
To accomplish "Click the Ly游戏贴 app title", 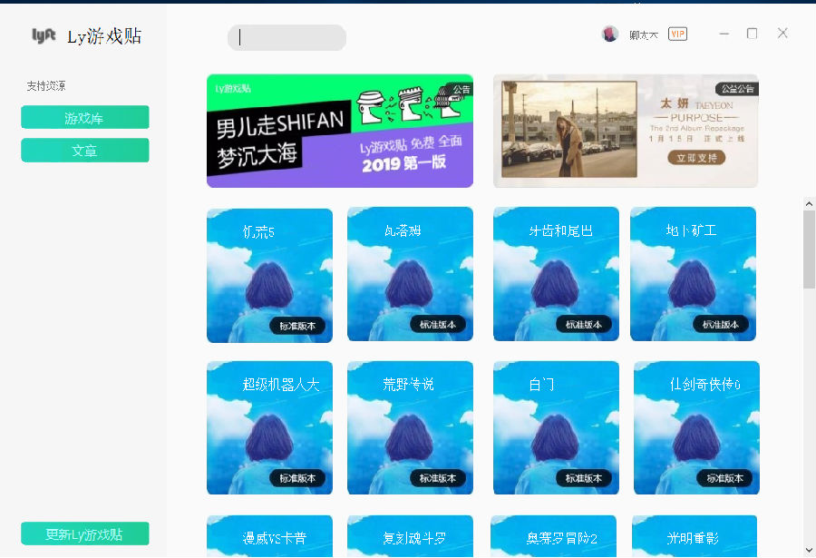I will 104,36.
